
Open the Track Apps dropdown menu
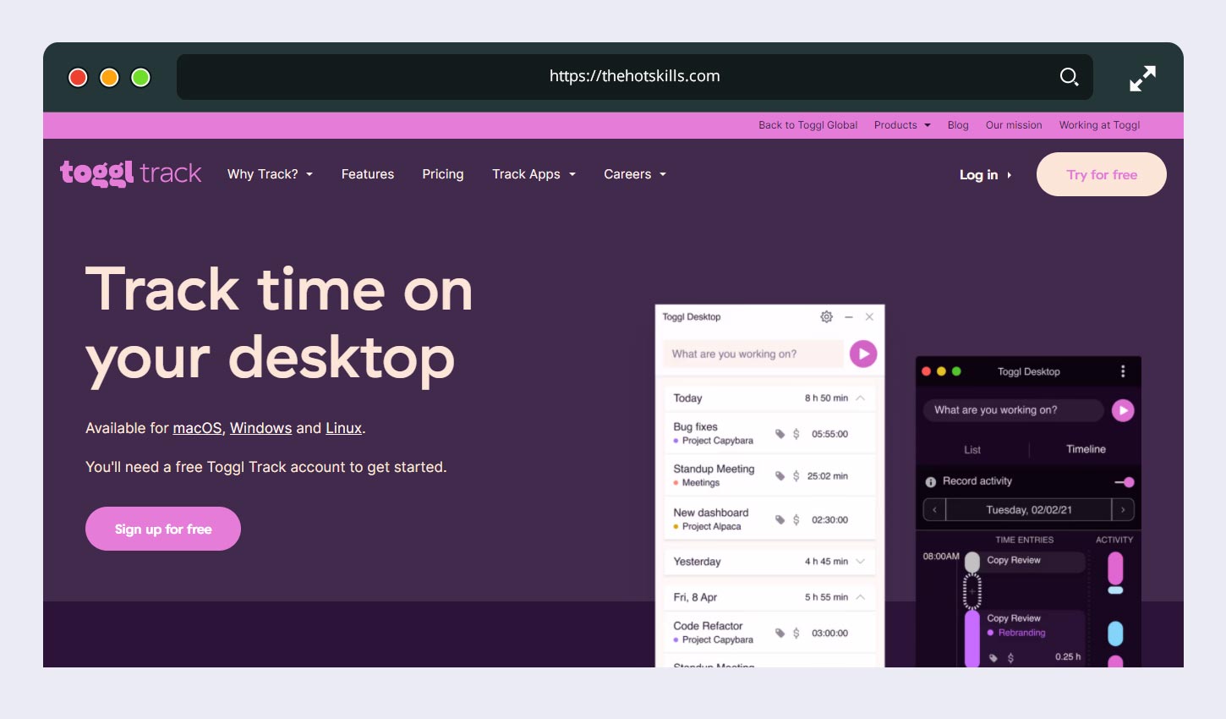point(534,174)
